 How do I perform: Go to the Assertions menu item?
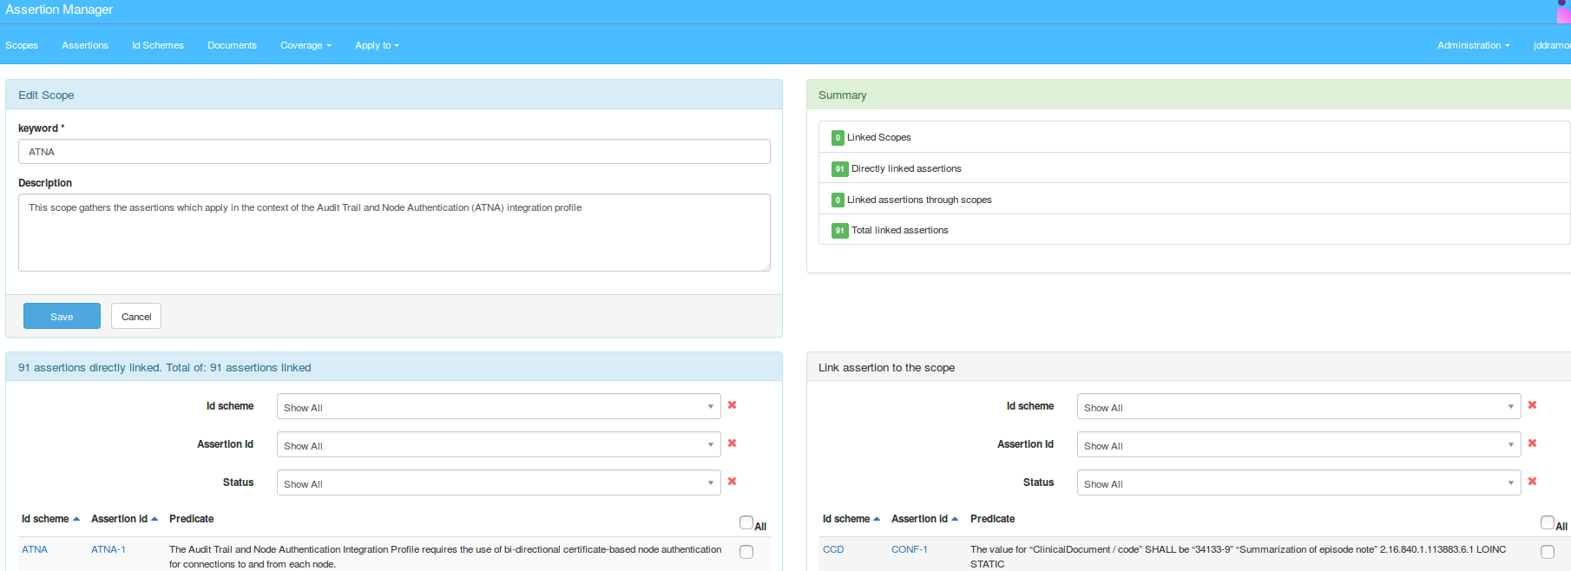click(x=85, y=45)
